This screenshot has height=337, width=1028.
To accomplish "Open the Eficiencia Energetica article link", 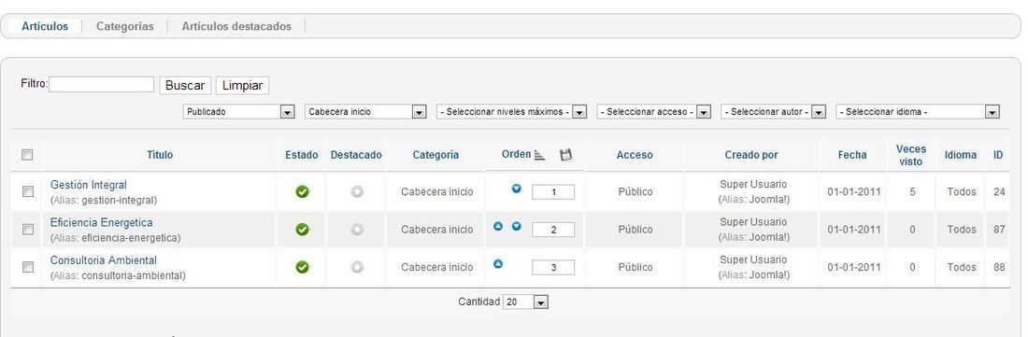I will (102, 222).
